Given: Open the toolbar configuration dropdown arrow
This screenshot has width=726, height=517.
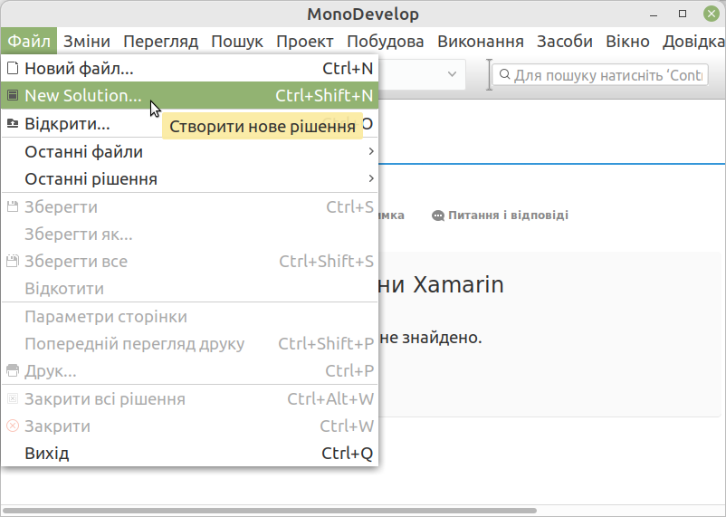Looking at the screenshot, I should (x=452, y=73).
